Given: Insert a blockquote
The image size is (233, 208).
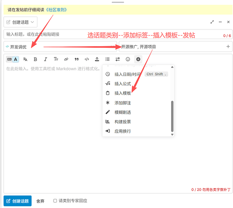Looking at the screenshot, I should pyautogui.click(x=76, y=59).
